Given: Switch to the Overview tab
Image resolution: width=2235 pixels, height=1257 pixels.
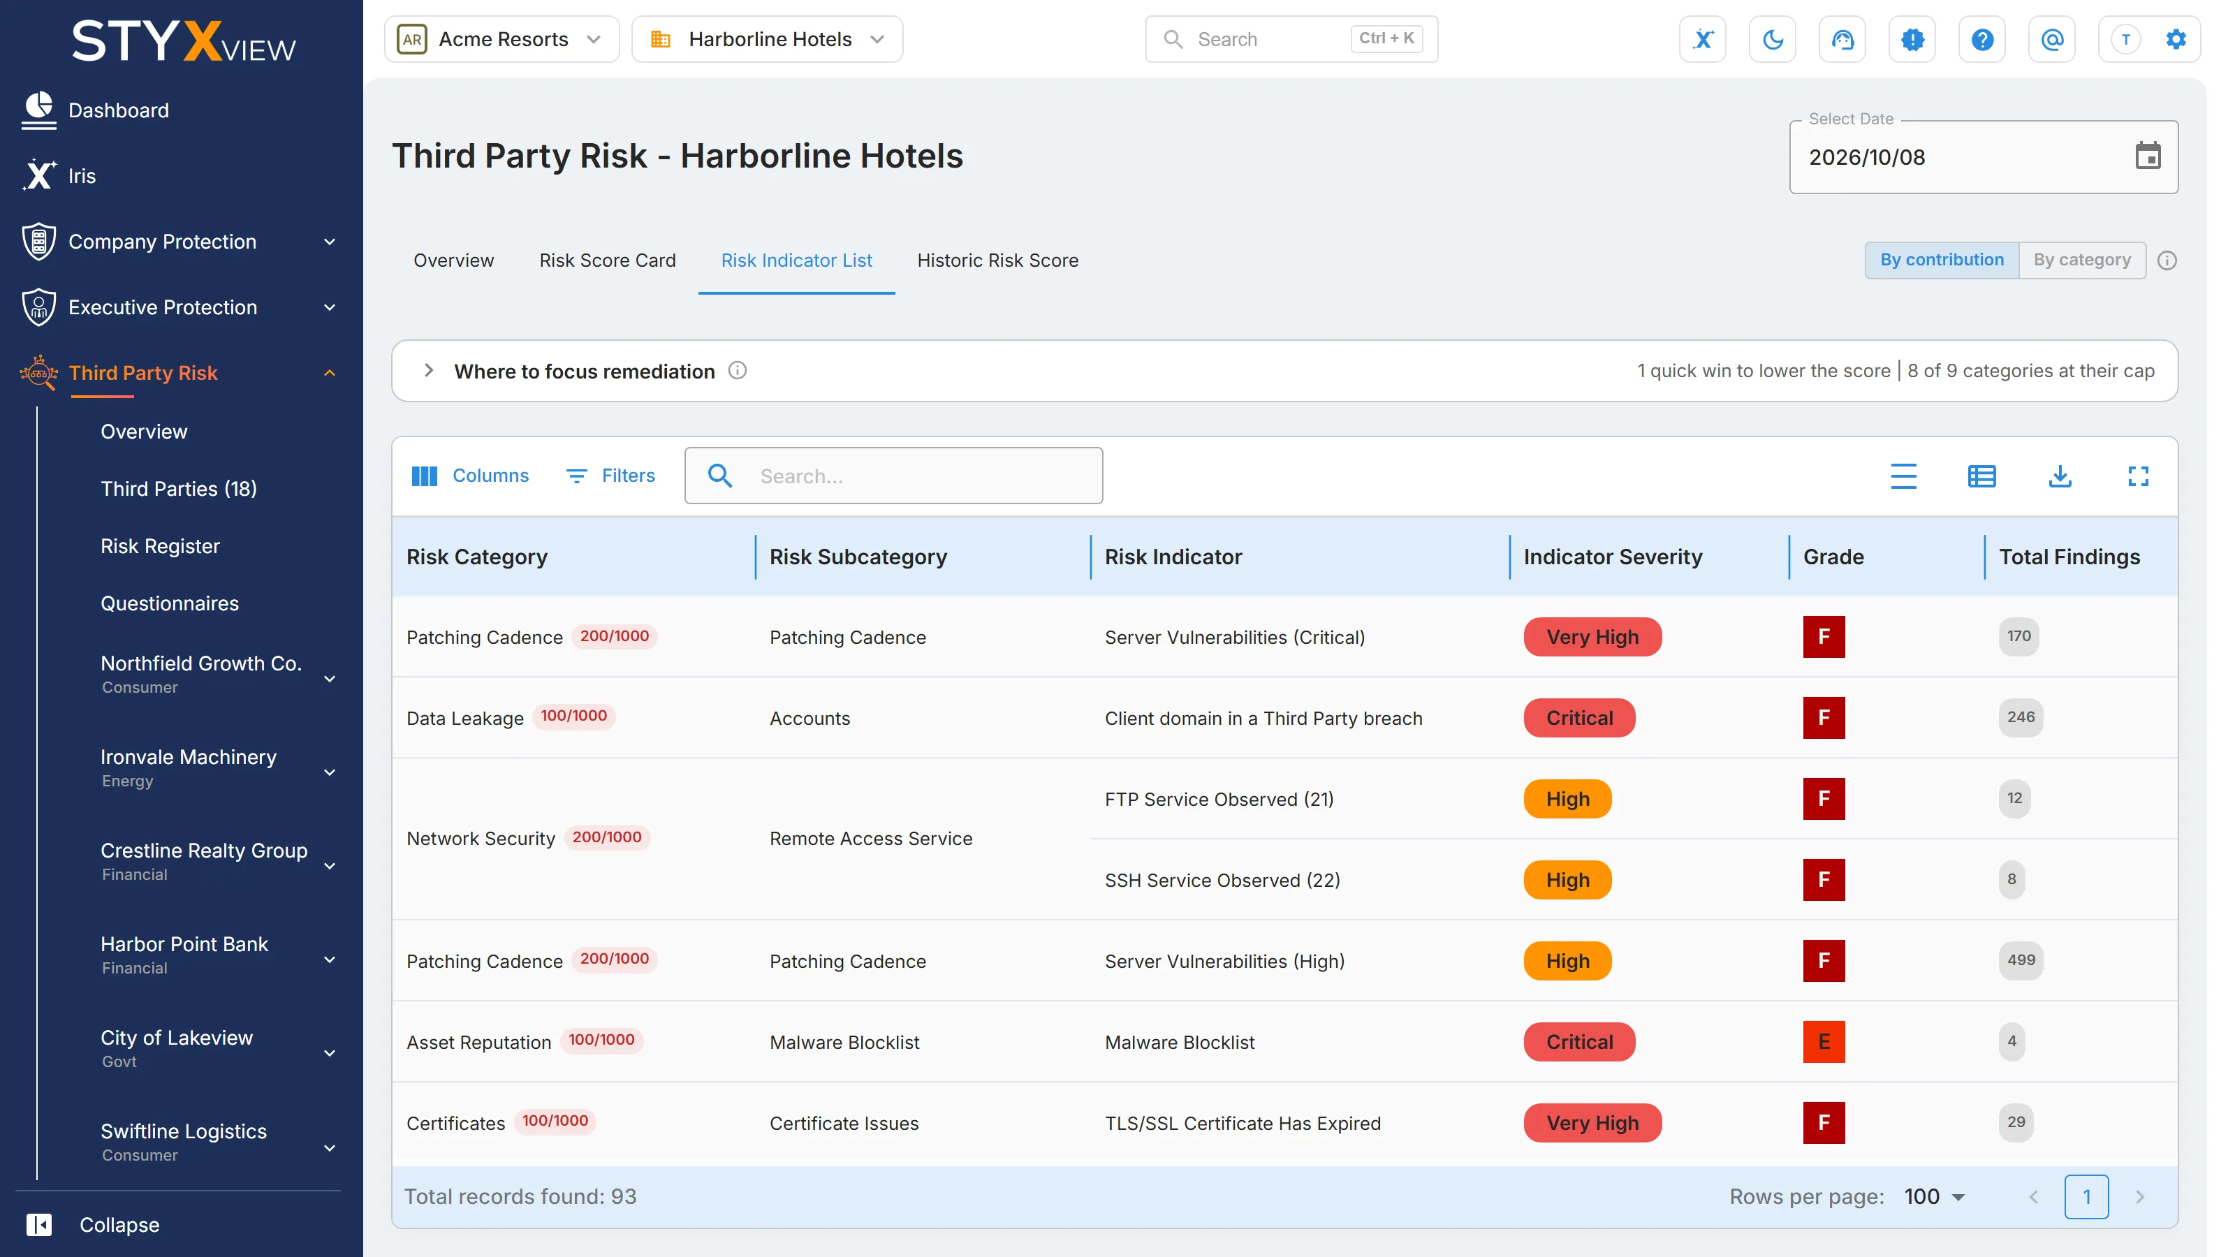Looking at the screenshot, I should [454, 260].
